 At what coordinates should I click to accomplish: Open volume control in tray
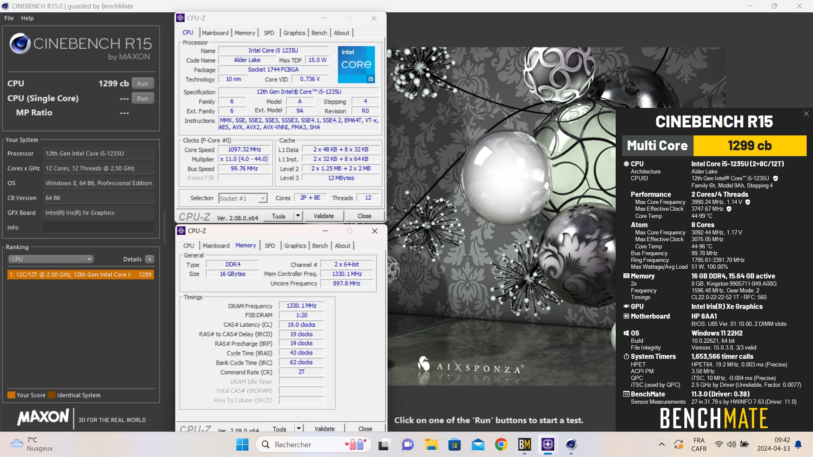[x=731, y=444]
